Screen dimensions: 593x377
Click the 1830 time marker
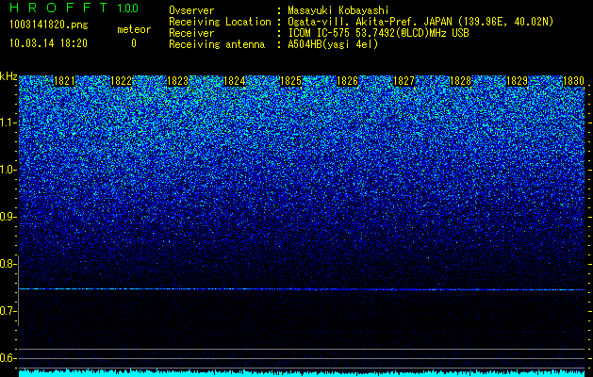574,81
